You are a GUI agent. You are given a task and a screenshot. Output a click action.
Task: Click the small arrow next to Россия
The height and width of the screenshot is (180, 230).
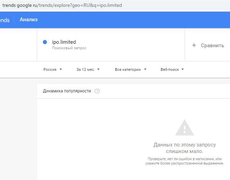pos(61,69)
